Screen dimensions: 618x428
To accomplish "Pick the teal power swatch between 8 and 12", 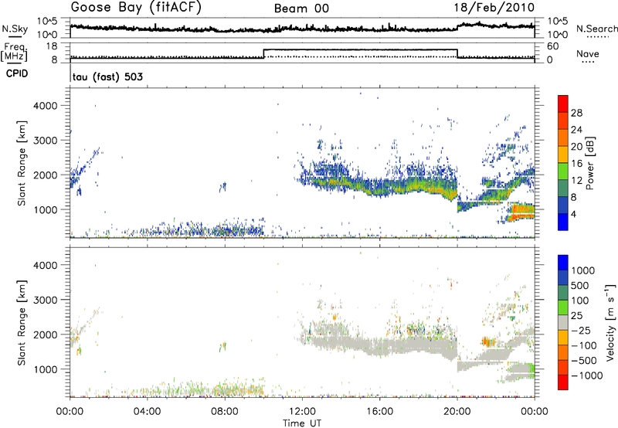I will point(563,188).
